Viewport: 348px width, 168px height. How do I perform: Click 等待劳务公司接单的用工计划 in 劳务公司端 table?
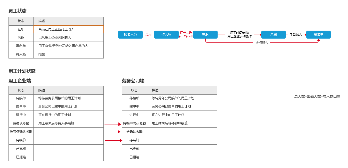182,98
